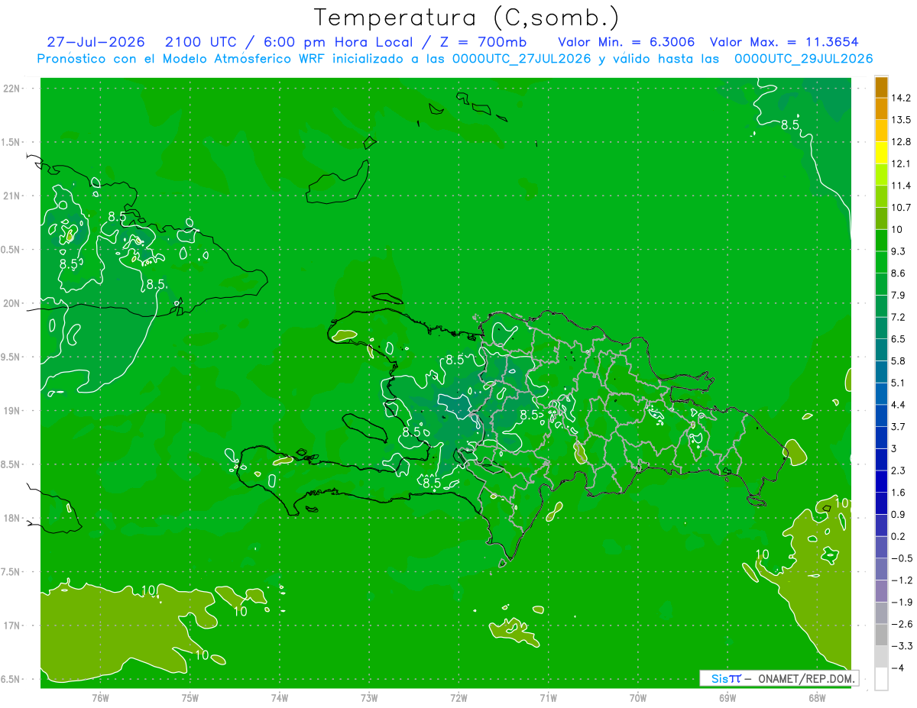Click the '74W' longitude axis label
Image resolution: width=917 pixels, height=708 pixels.
point(280,697)
